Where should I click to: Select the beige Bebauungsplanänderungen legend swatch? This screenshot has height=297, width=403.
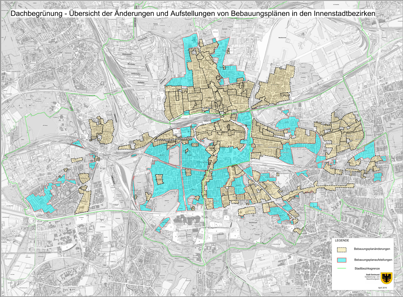click(341, 249)
